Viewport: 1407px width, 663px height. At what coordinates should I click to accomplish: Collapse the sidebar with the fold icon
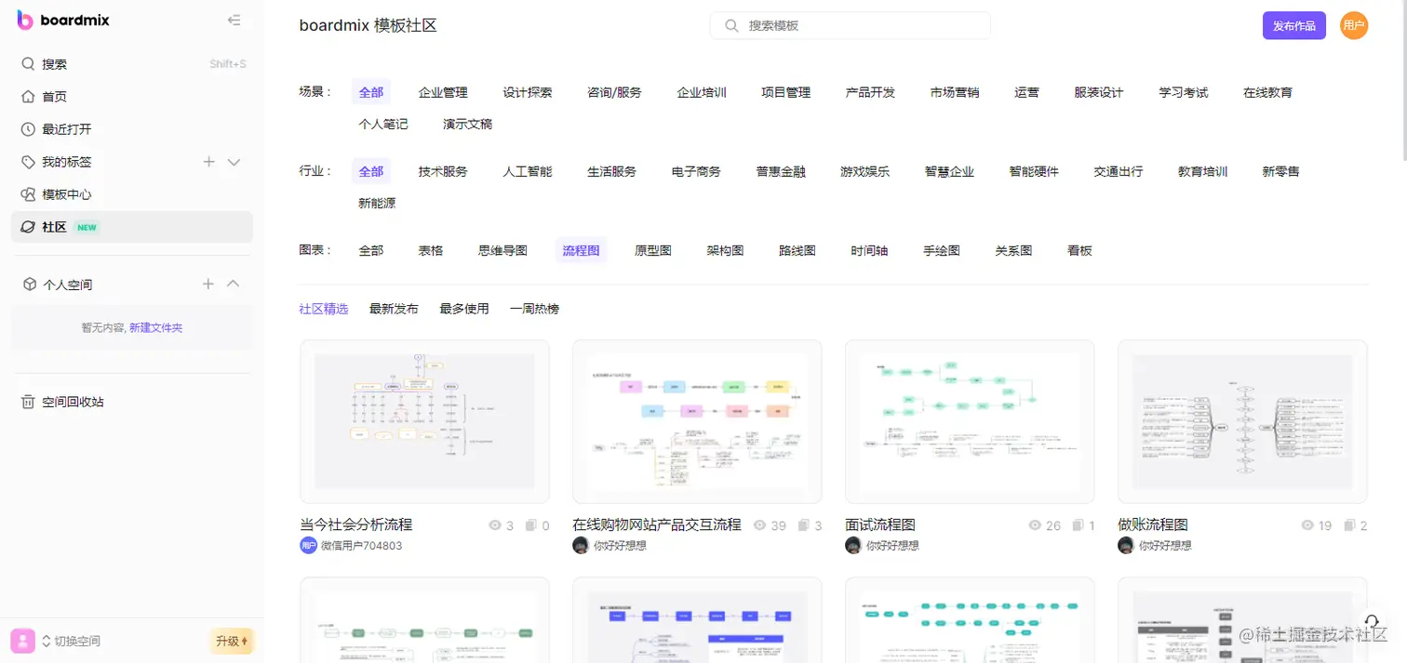[x=234, y=20]
